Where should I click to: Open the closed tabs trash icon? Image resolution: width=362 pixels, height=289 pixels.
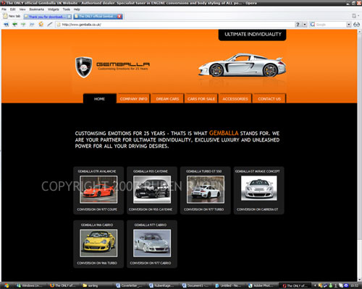pyautogui.click(x=354, y=16)
